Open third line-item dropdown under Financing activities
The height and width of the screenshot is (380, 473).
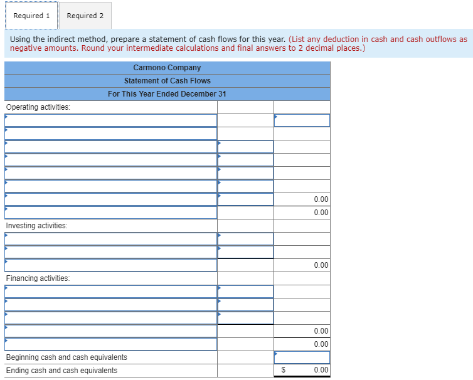pyautogui.click(x=110, y=318)
